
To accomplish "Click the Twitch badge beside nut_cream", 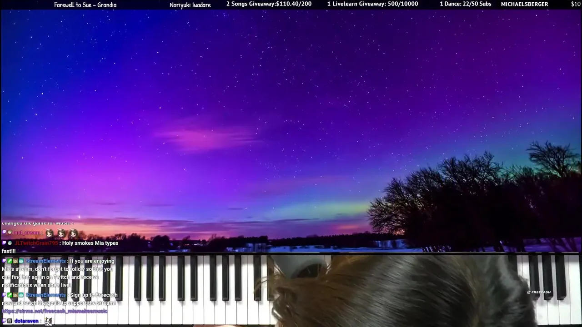I will pos(4,233).
